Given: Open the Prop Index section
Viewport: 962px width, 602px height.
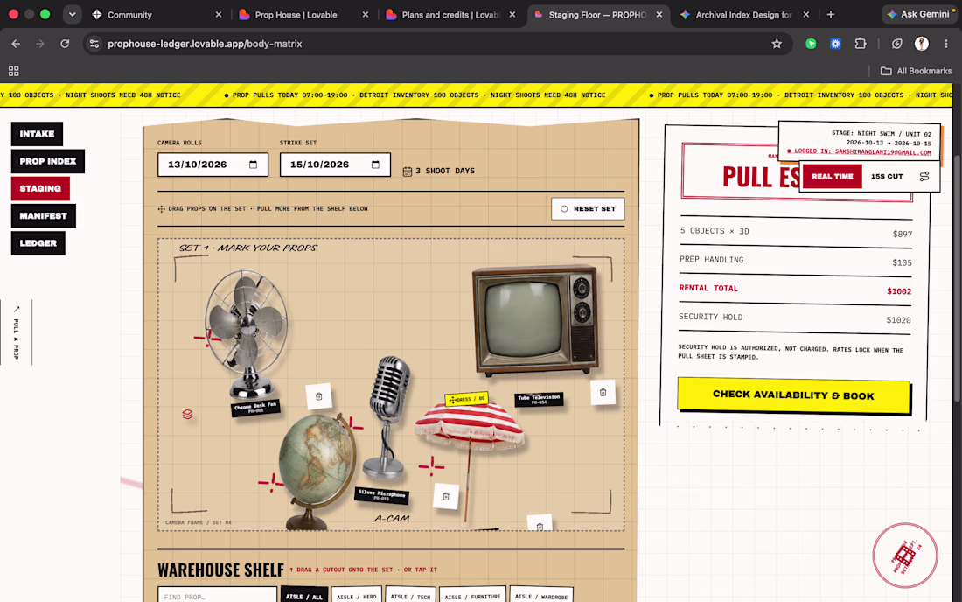Looking at the screenshot, I should (48, 161).
